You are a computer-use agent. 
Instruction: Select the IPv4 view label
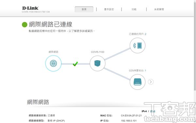[144, 111]
